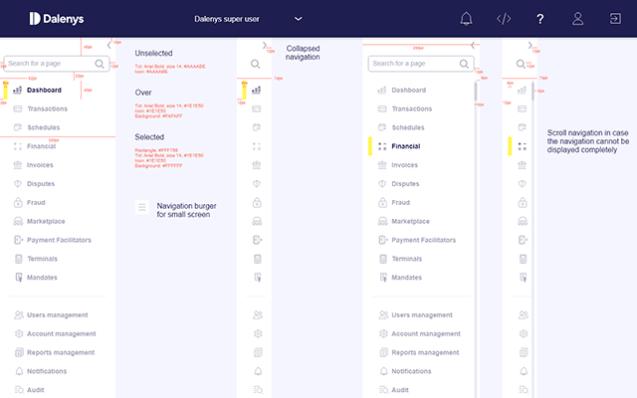Click the developer code icon in header
The image size is (637, 398).
(x=504, y=19)
